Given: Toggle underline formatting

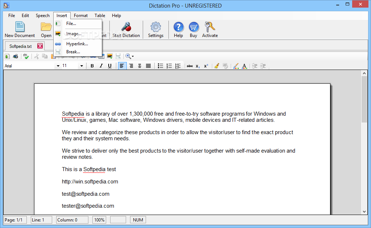Looking at the screenshot, I should (110, 66).
